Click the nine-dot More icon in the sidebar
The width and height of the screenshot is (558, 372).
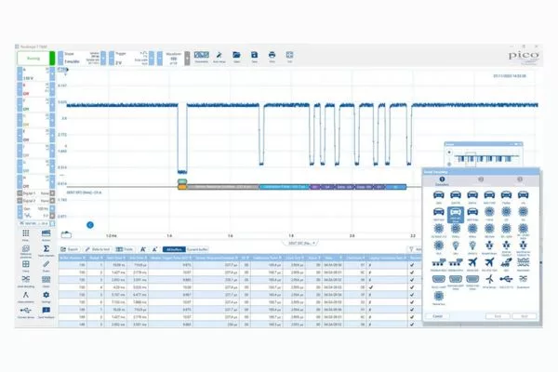click(x=26, y=235)
